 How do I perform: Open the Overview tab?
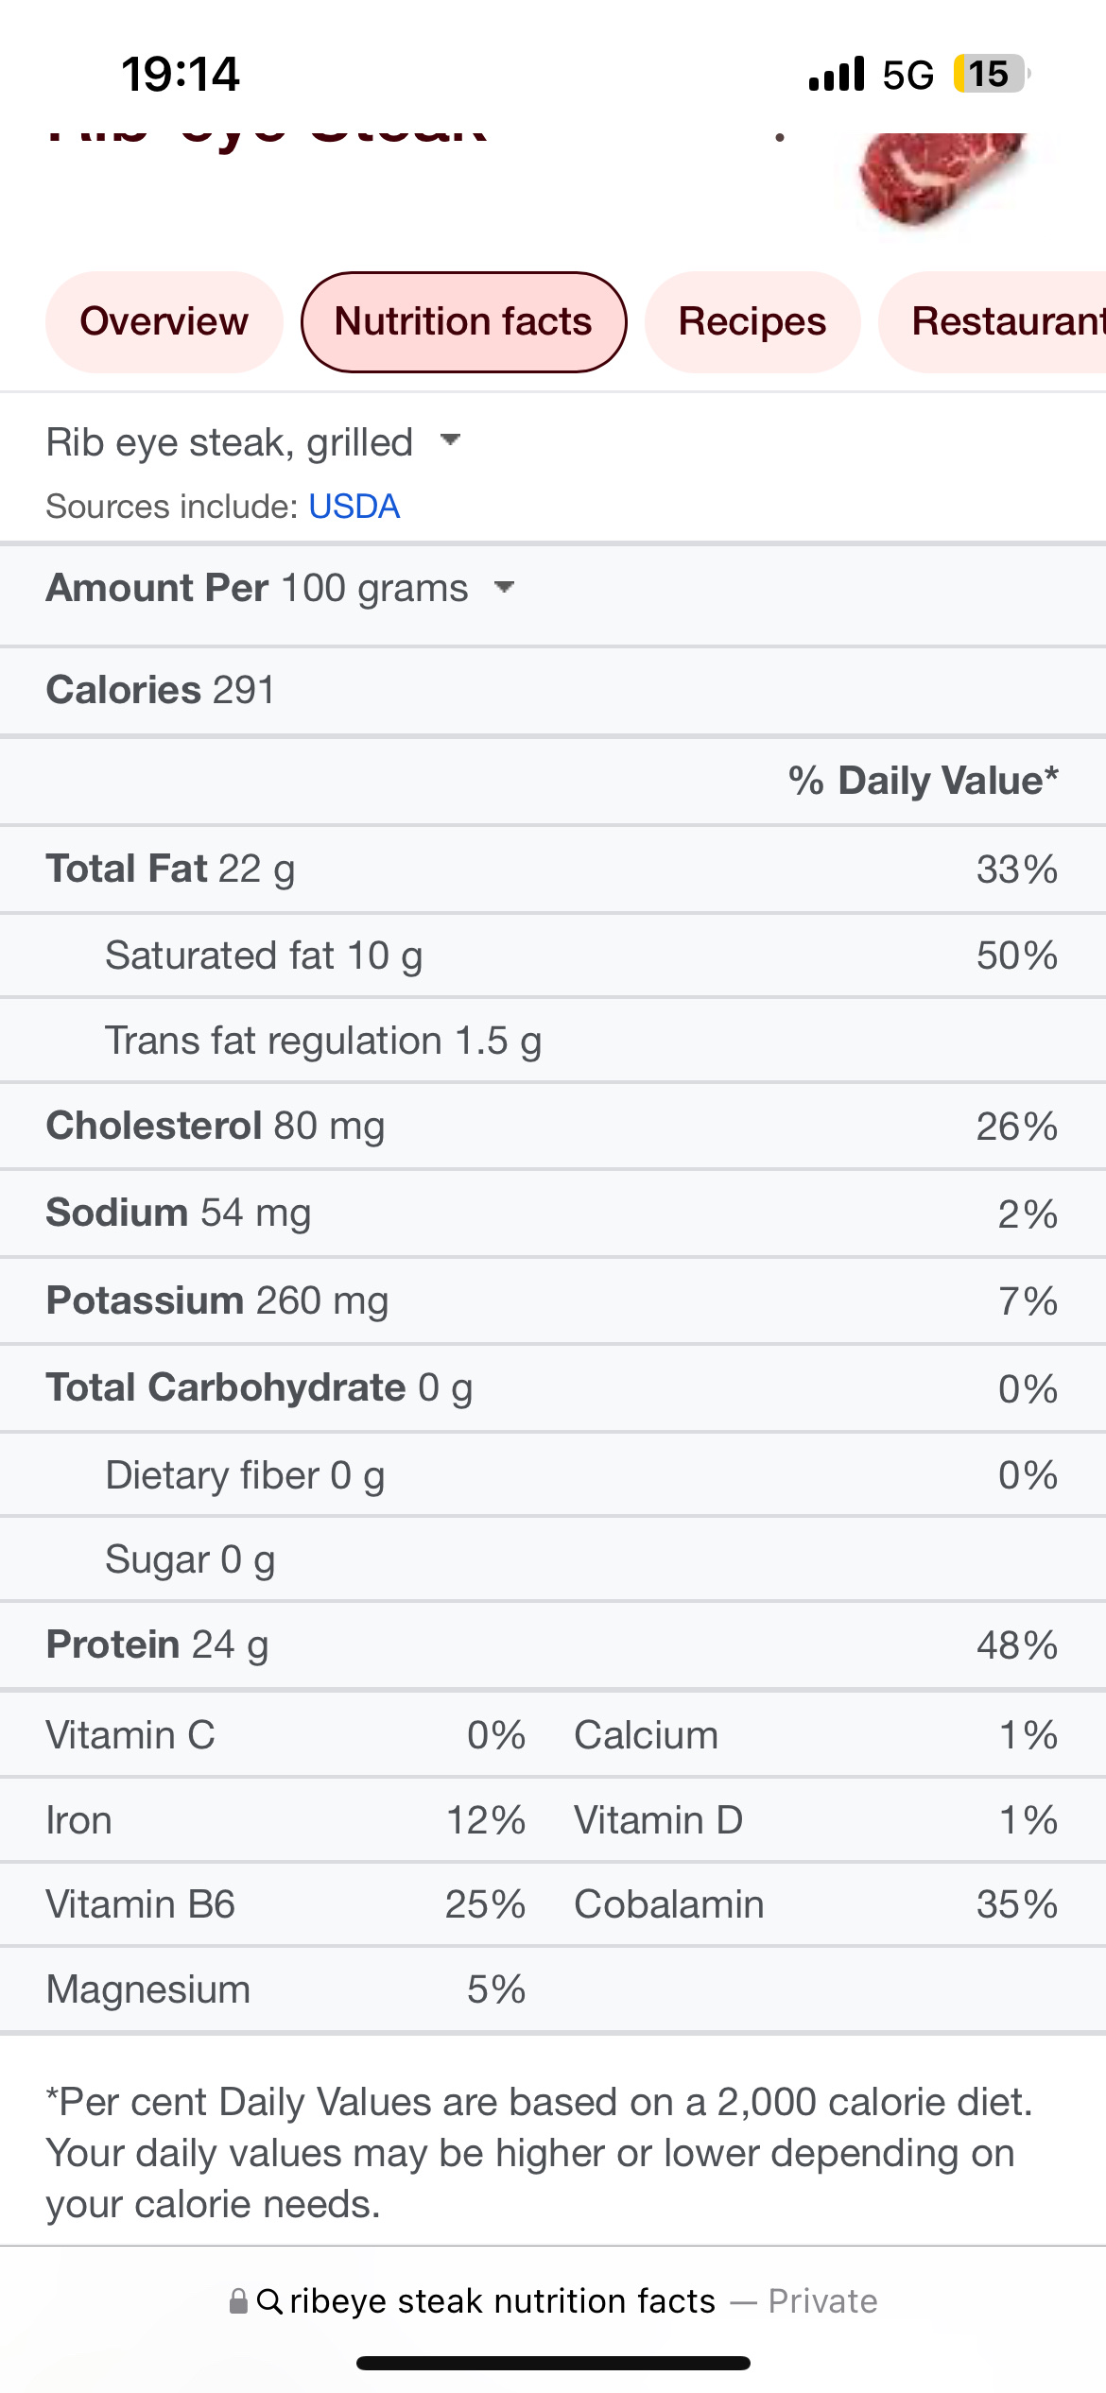[x=164, y=322]
